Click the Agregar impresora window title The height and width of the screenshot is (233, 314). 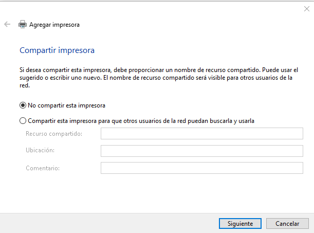[54, 25]
